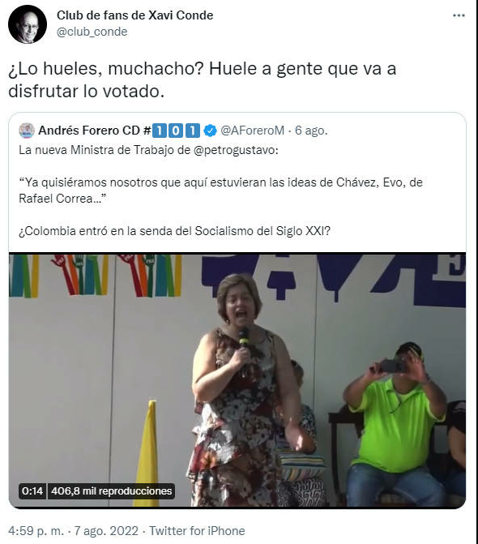Click the Club de fans profile avatar
The width and height of the screenshot is (478, 544).
point(28,24)
